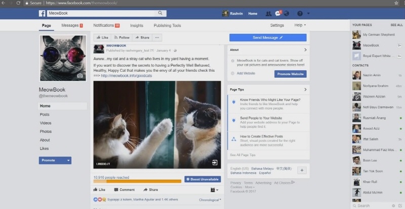
Task: Click SEE ALL in Your Pages
Action: pos(396,25)
